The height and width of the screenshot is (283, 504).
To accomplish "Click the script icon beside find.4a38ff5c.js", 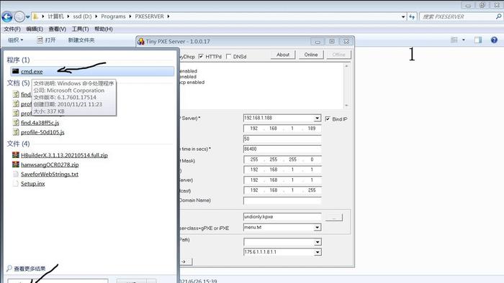I will click(16, 122).
